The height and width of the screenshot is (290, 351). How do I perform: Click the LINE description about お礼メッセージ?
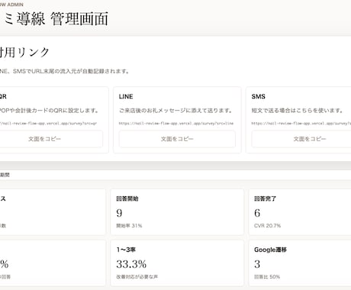coord(175,111)
